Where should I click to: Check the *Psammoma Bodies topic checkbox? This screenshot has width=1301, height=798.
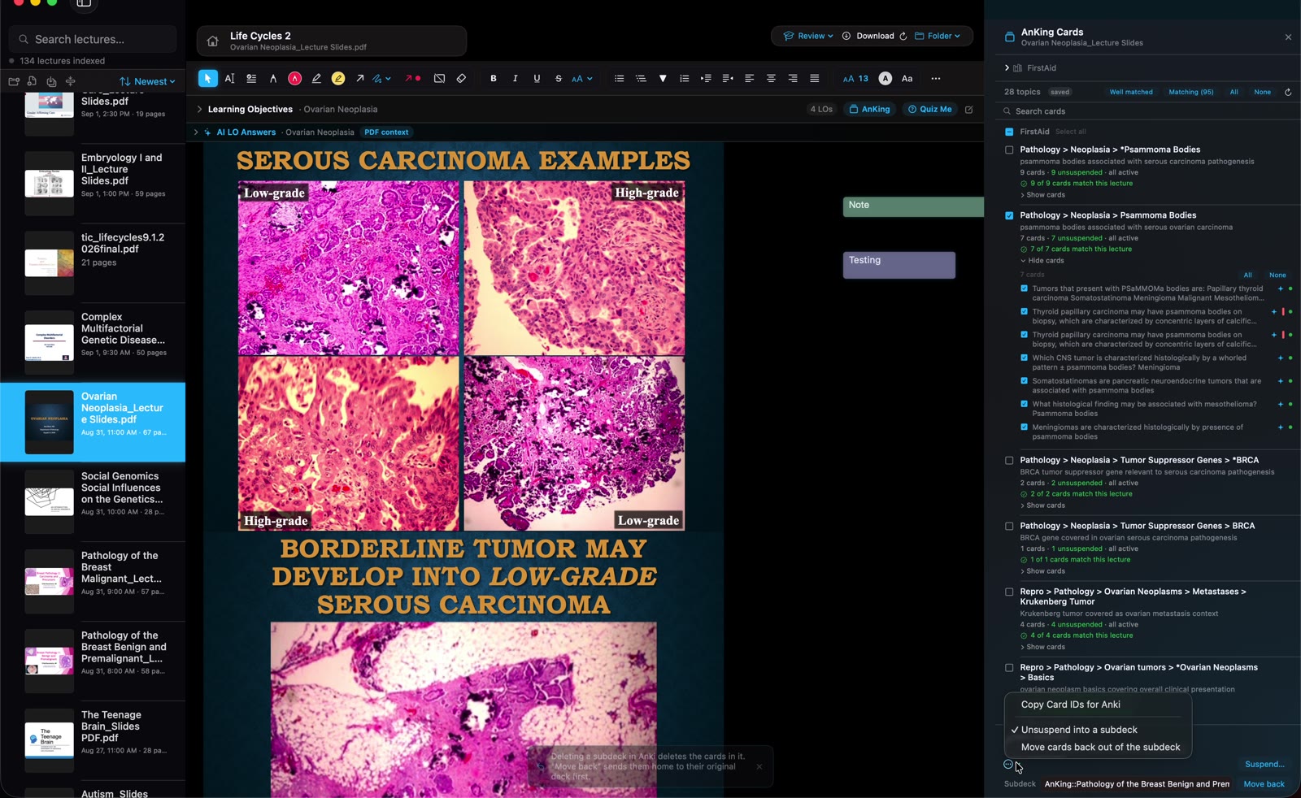tap(1009, 150)
